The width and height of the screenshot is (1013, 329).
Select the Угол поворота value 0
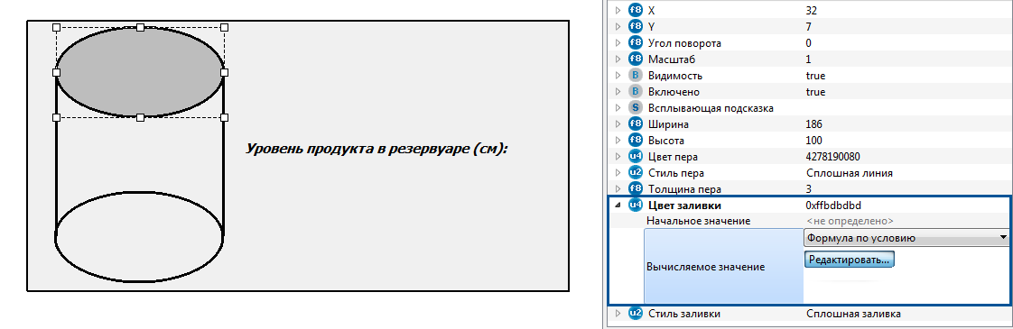coord(809,43)
